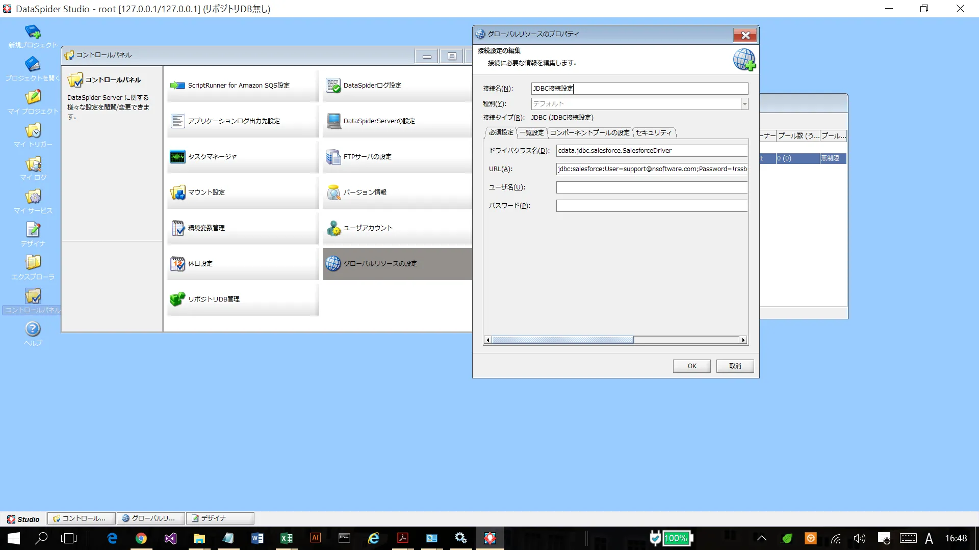Open Excel from the taskbar
979x550 pixels.
287,538
